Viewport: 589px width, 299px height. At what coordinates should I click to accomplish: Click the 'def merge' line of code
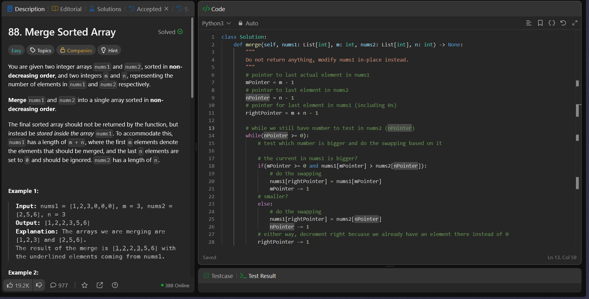pyautogui.click(x=348, y=45)
